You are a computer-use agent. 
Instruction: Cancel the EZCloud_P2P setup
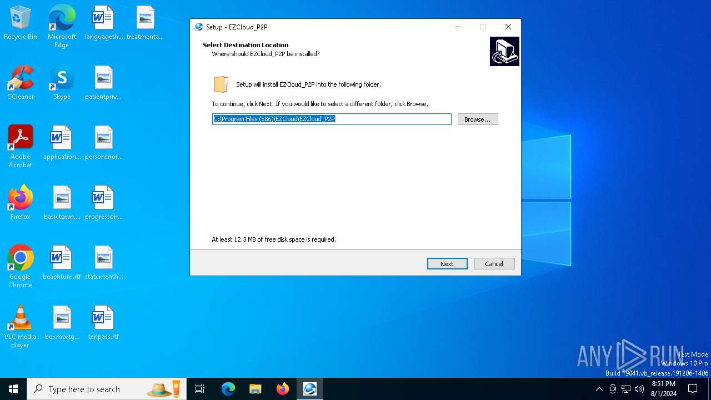[494, 263]
